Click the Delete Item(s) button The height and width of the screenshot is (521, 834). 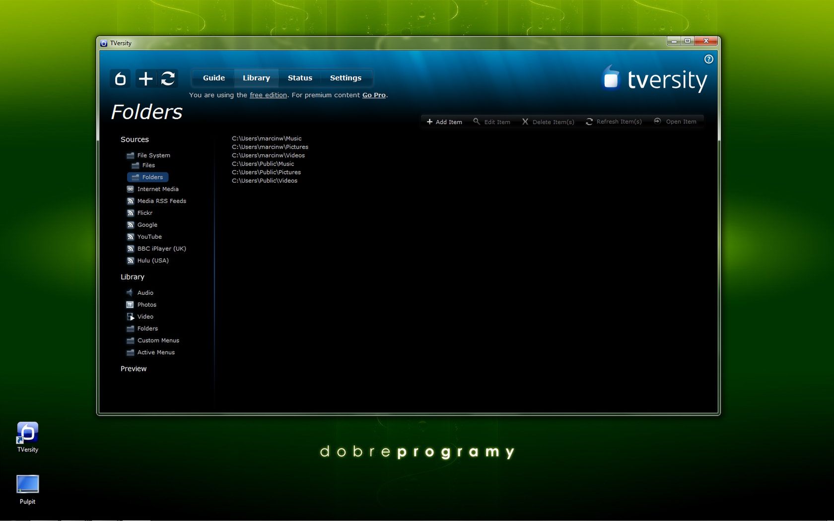click(x=548, y=122)
